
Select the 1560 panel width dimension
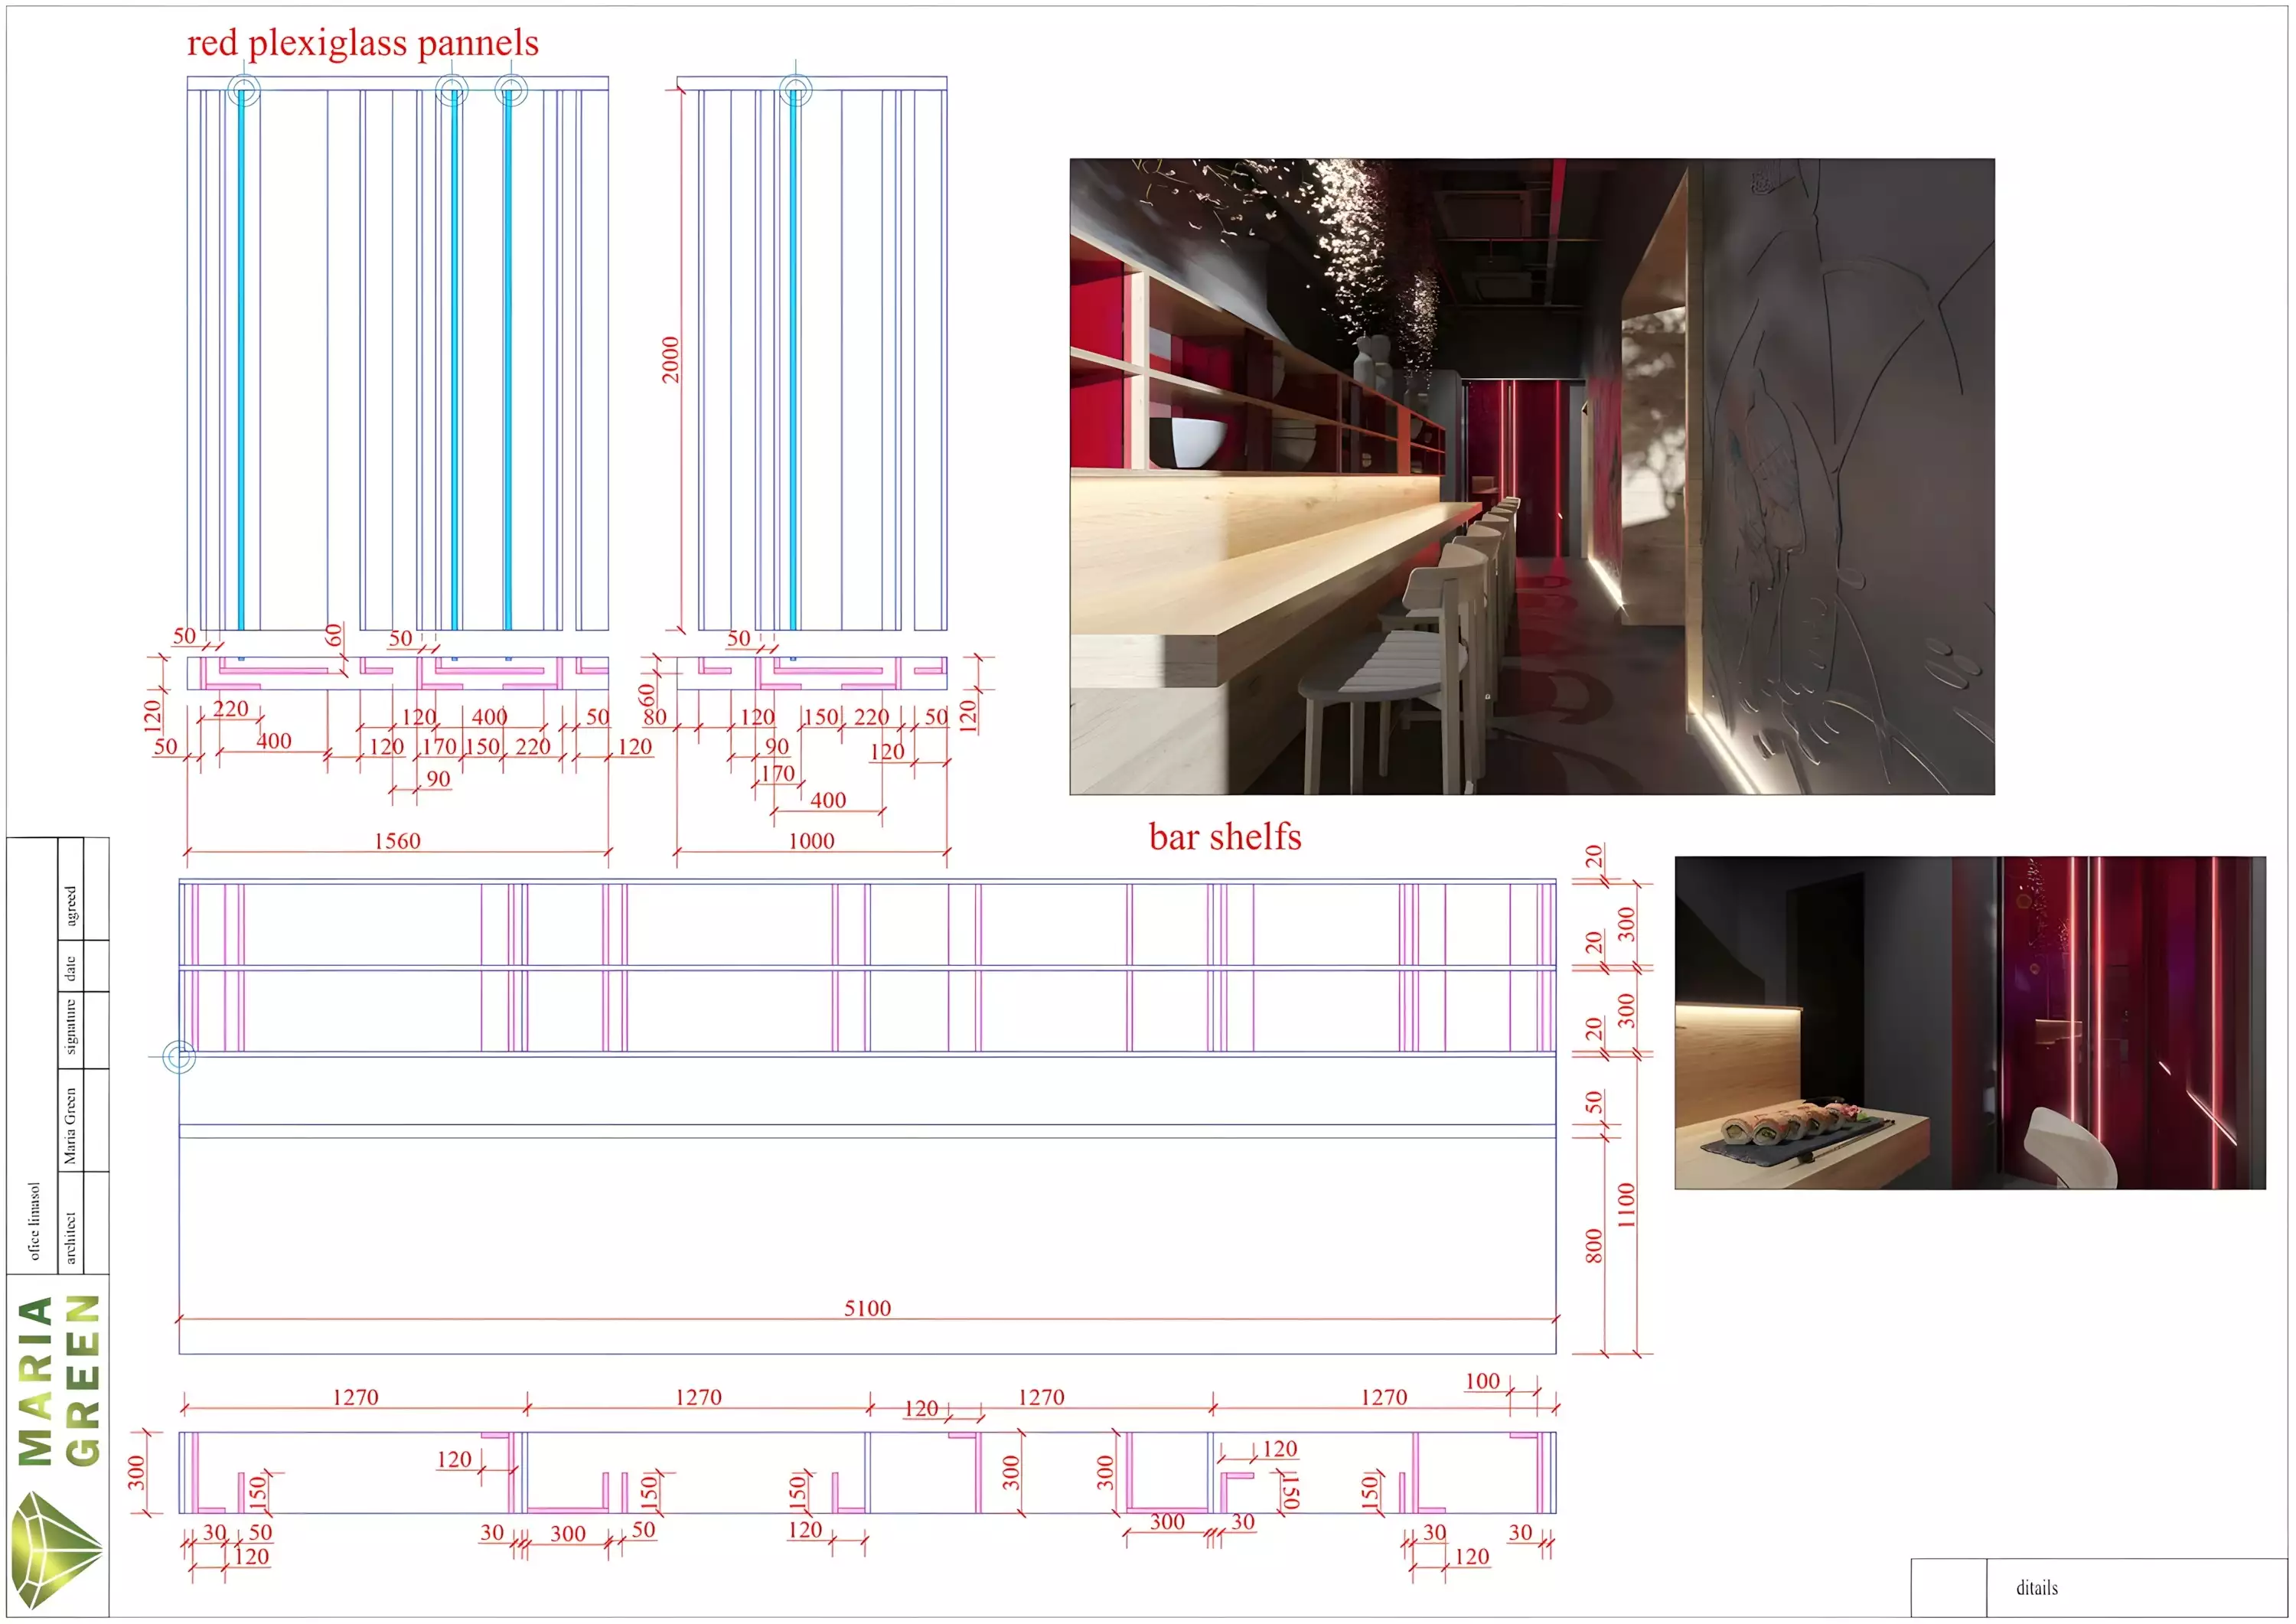click(397, 841)
